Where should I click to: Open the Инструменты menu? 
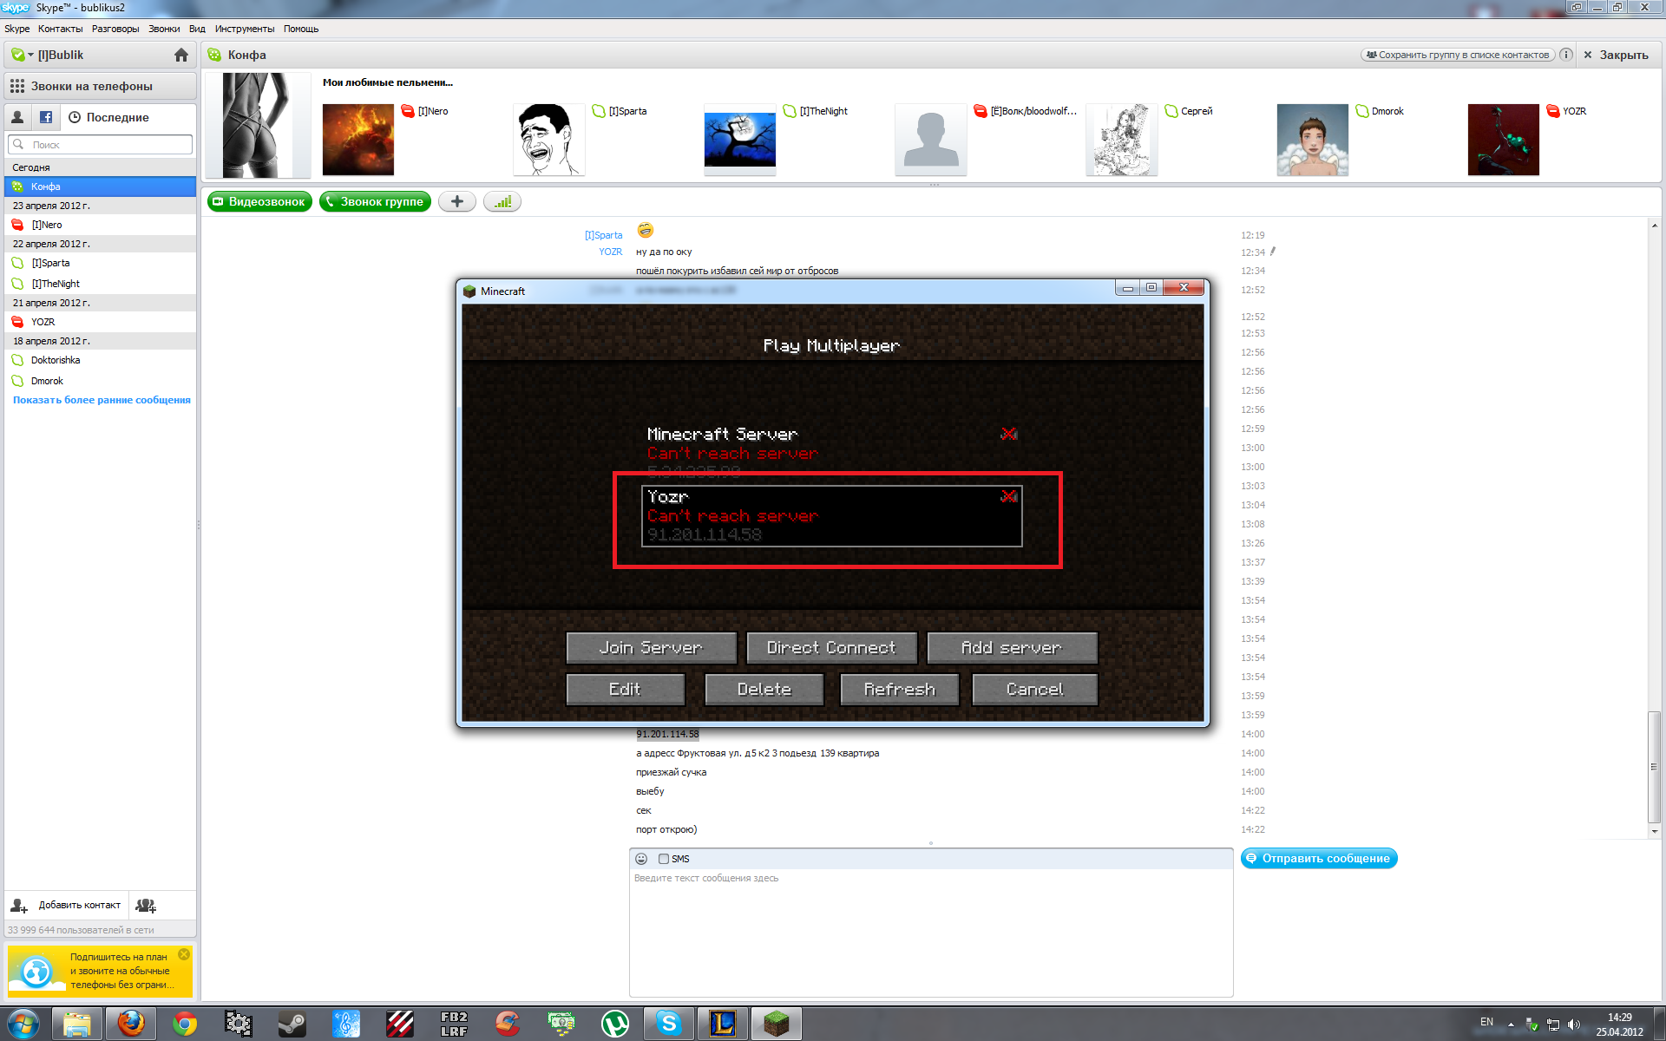point(244,29)
